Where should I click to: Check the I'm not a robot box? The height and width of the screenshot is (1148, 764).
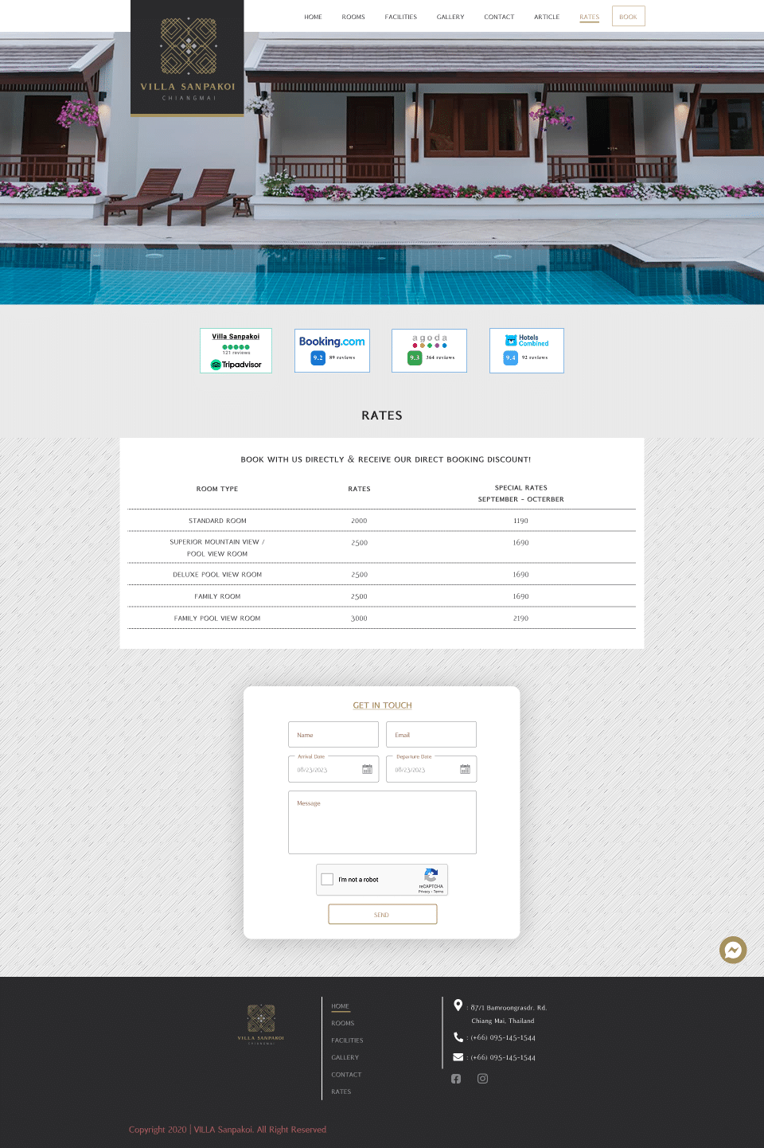(327, 880)
